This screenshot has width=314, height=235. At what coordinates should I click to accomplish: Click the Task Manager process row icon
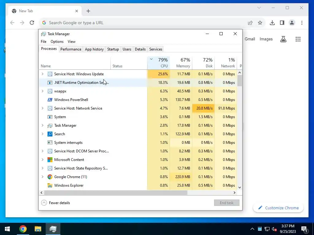click(x=50, y=125)
